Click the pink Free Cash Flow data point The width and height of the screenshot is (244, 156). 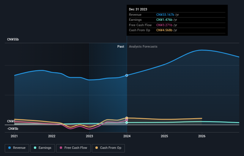[x=127, y=120]
